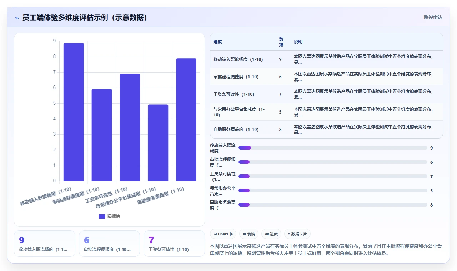Select the 自助服务覆盖度 bar in the chart

tap(186, 120)
